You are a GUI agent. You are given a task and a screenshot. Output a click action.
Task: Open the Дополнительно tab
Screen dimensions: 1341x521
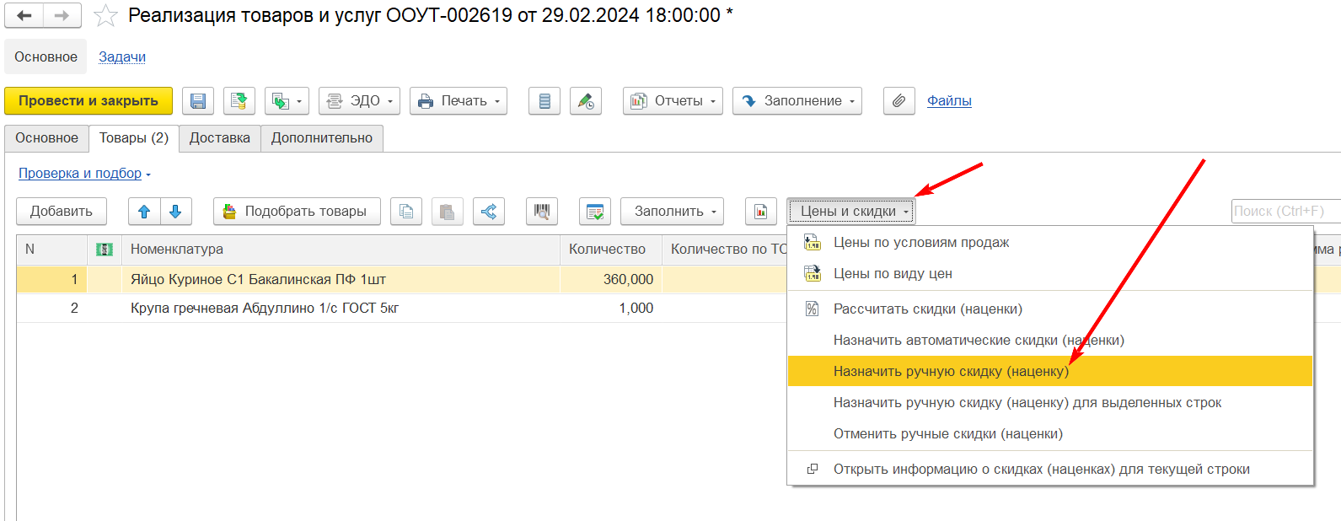click(321, 138)
